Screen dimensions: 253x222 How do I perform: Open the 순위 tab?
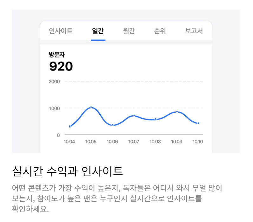160,31
